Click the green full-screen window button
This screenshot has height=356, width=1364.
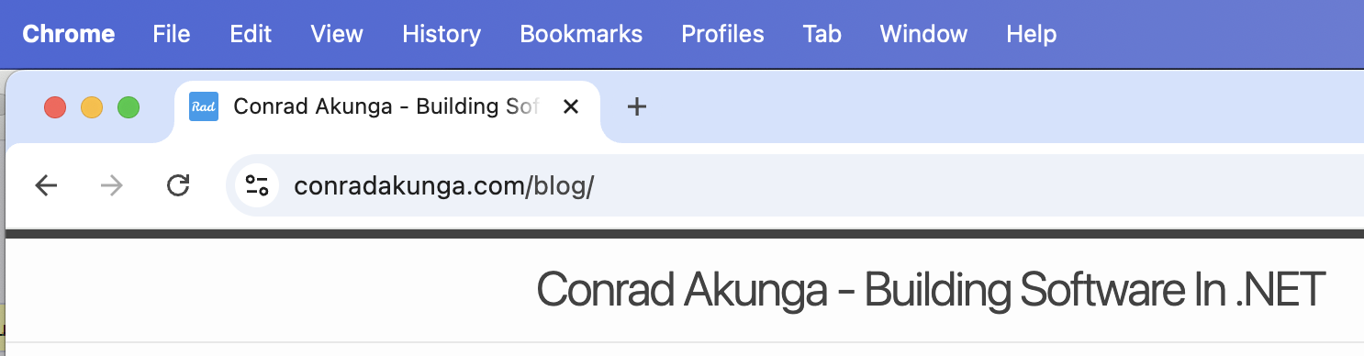pyautogui.click(x=129, y=107)
